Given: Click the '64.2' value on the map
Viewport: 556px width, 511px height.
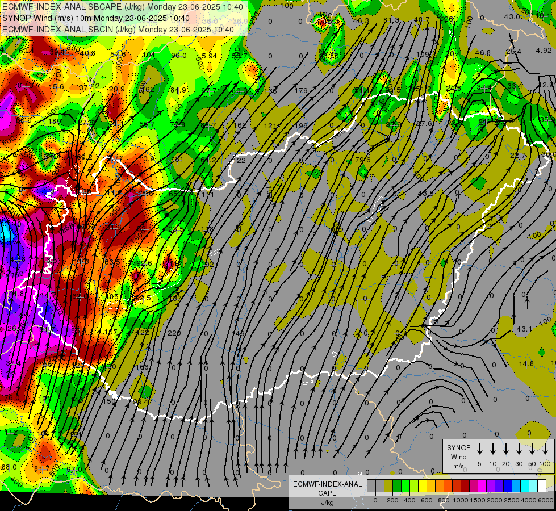Looking at the screenshot, I should (208, 160).
